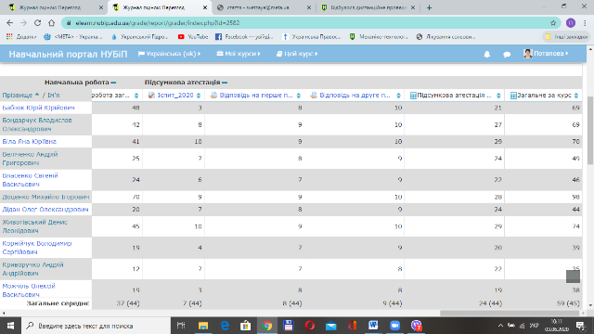Open the messages chat bubble icon
The width and height of the screenshot is (594, 334).
point(507,54)
